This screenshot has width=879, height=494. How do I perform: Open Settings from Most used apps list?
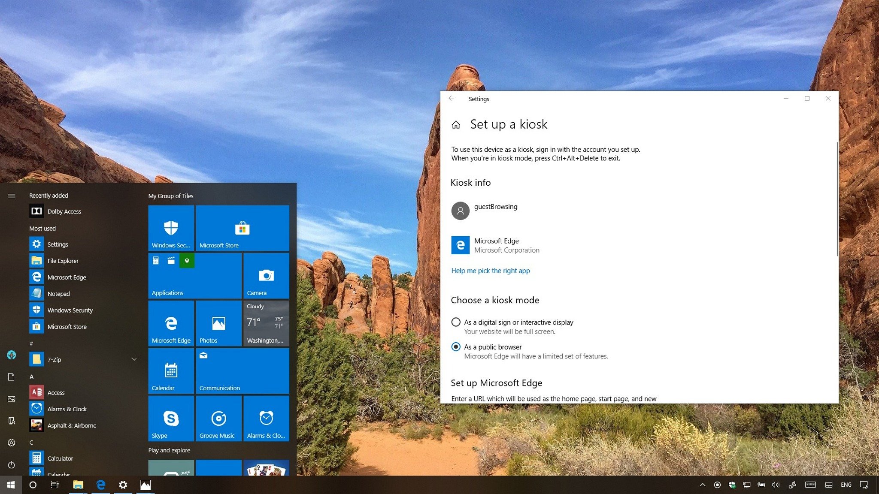point(58,244)
